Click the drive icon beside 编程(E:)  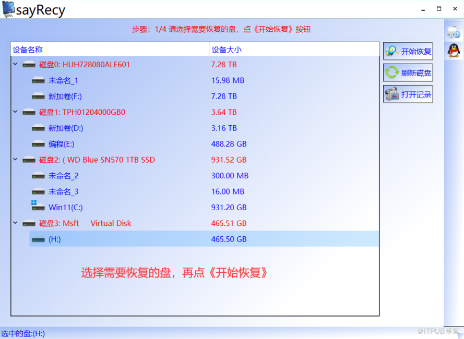[x=38, y=144]
